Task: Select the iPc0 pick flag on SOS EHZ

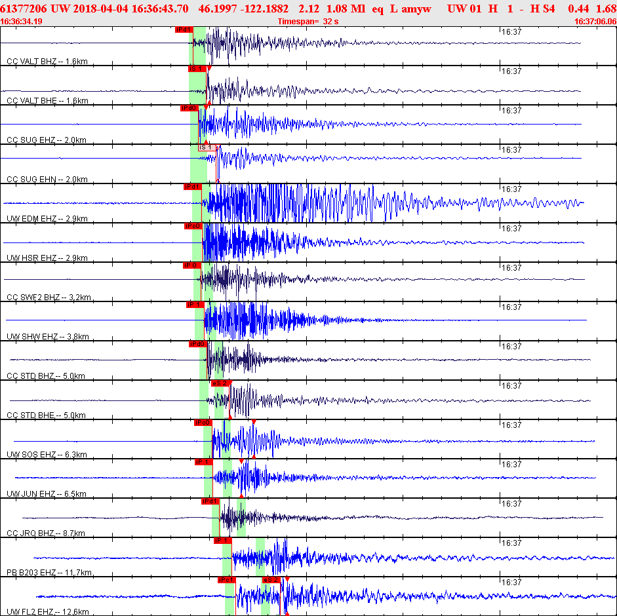Action: point(203,423)
